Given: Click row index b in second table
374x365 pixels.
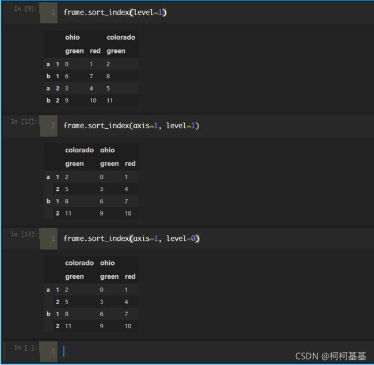Looking at the screenshot, I should (48, 201).
